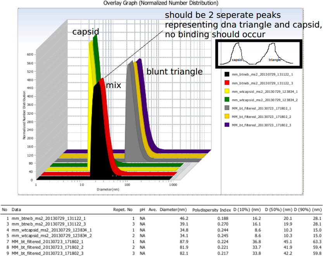Select the green mm_wtcapsid legend swatch

pos(227,99)
